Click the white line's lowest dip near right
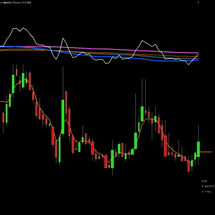Viewport: 215px width, 215px height. click(x=189, y=64)
